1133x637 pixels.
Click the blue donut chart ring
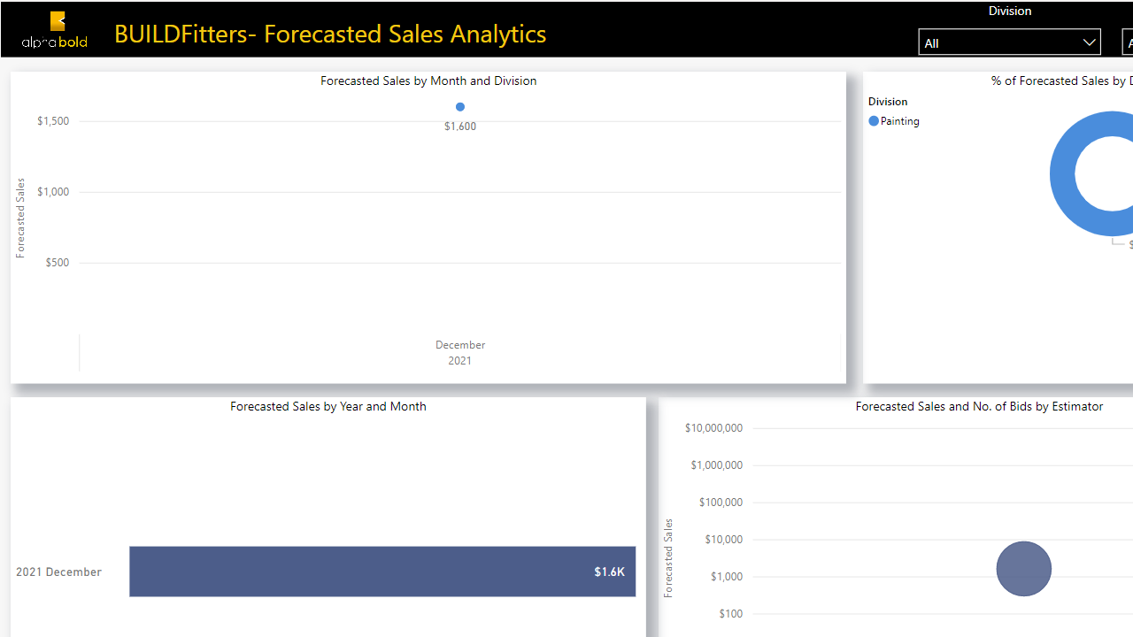[1063, 174]
